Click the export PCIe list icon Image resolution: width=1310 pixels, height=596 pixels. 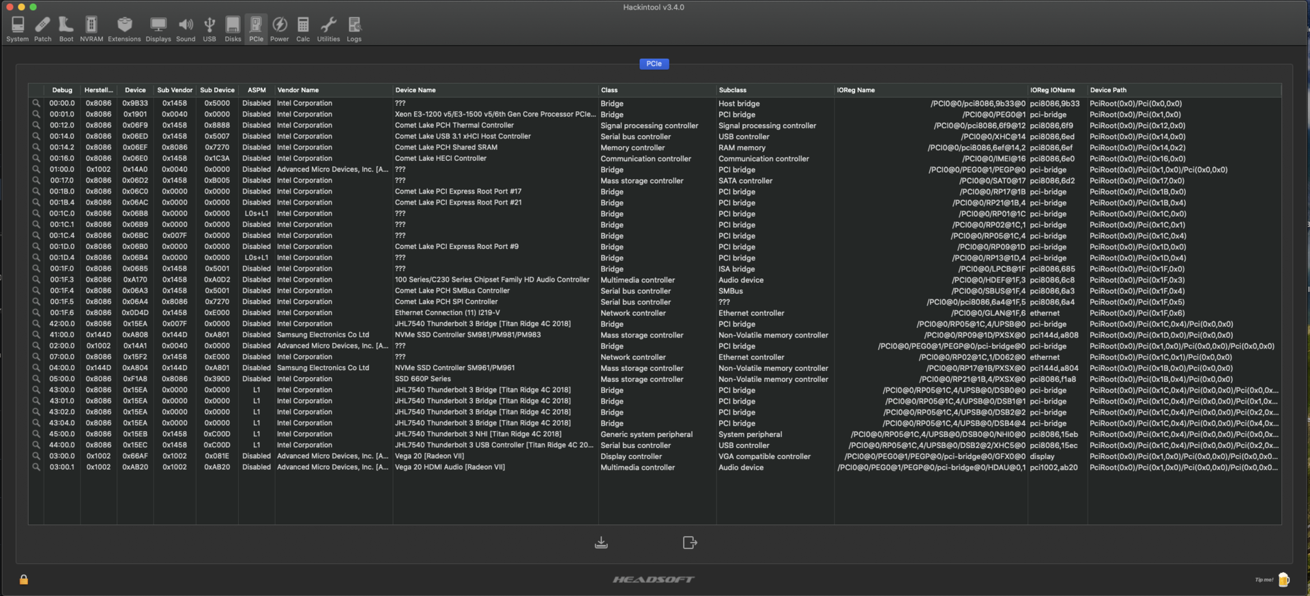(690, 543)
